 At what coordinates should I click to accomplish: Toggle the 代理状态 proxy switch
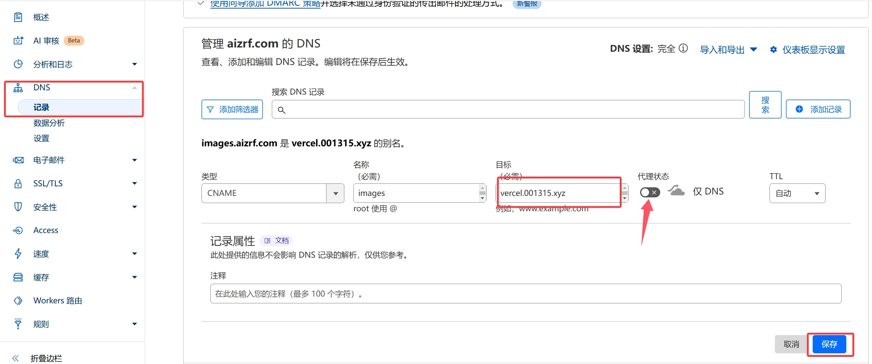(649, 193)
